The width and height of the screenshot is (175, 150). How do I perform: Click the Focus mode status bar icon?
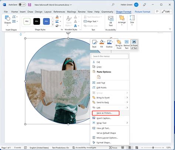[x=113, y=147]
